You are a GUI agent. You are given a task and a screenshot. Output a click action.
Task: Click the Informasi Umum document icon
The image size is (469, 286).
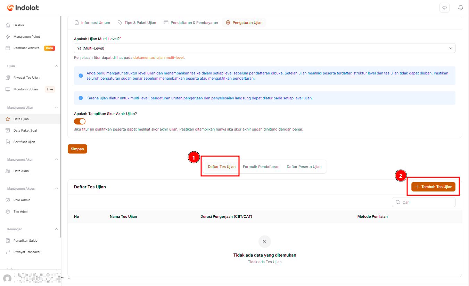click(77, 23)
